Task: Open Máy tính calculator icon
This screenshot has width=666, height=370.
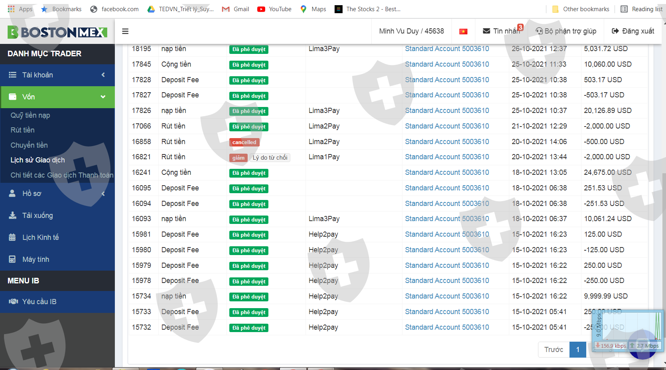Action: tap(13, 259)
